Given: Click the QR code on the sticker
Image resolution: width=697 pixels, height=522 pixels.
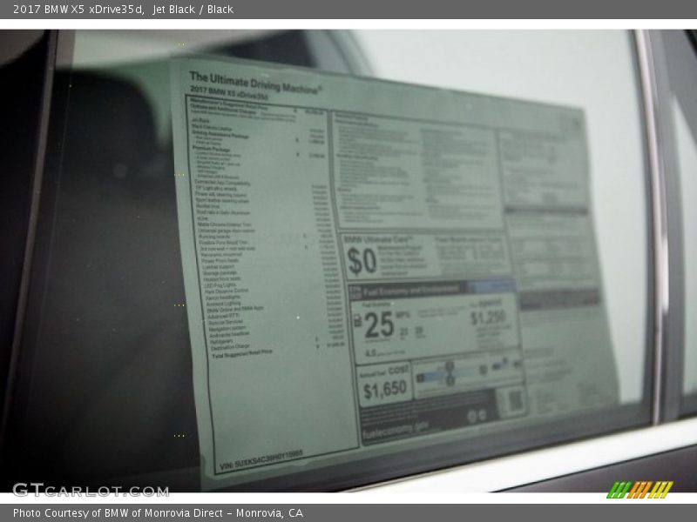Looking at the screenshot, I should 514,400.
